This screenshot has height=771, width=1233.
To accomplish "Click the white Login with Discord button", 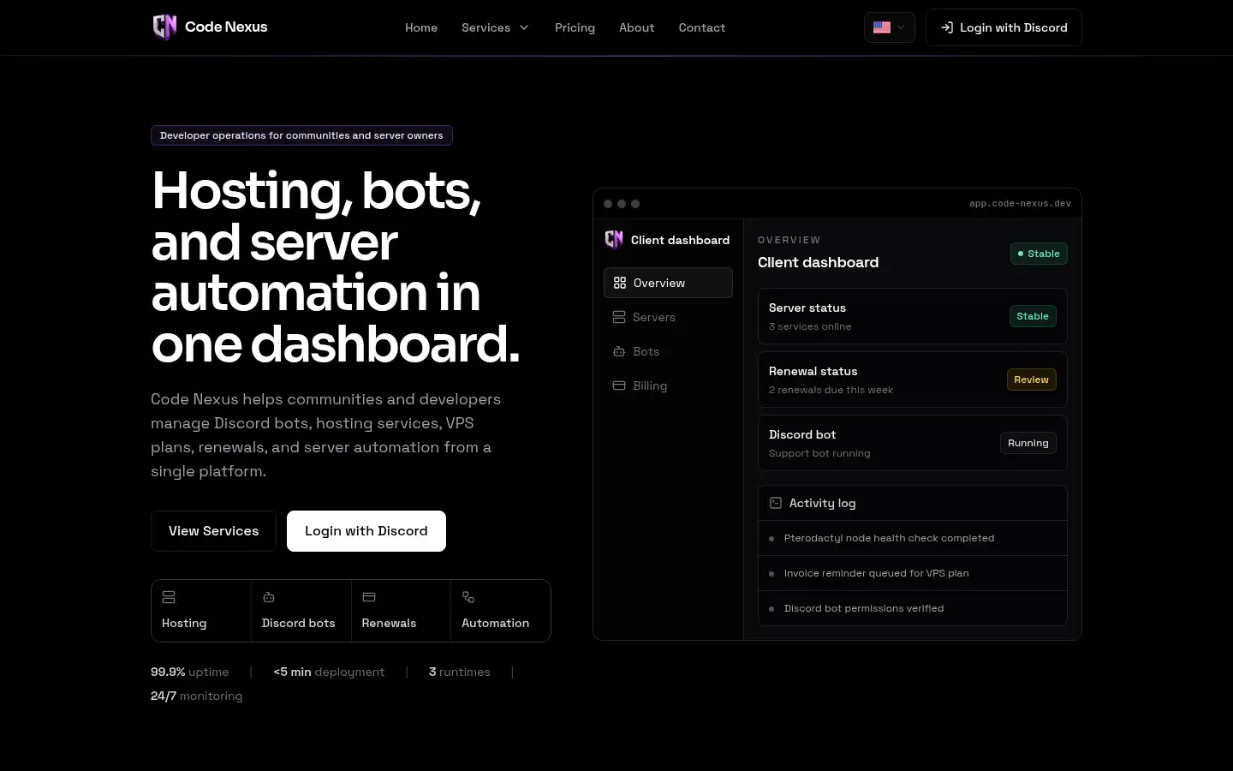I will 366,531.
